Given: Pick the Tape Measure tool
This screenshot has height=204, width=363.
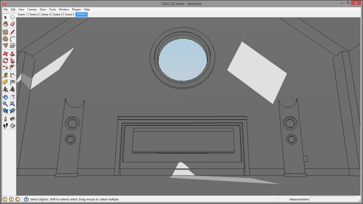Looking at the screenshot, I should point(5,75).
